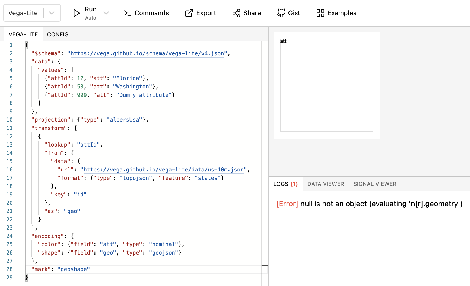Open the Vega-Lite mode selector
Image resolution: width=470 pixels, height=286 pixels.
tap(23, 13)
